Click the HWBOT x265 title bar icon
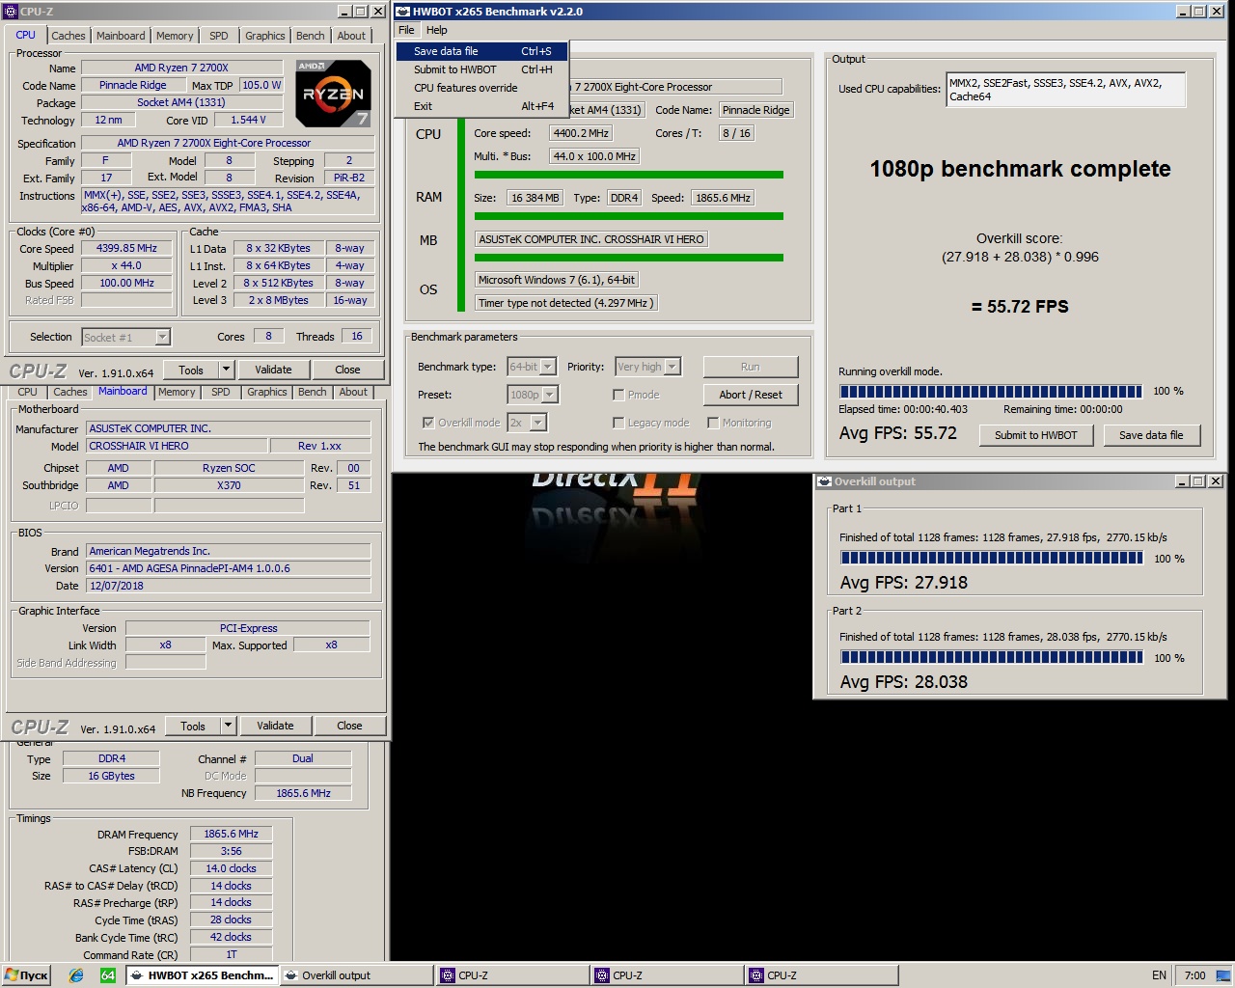This screenshot has height=988, width=1235. pos(403,12)
